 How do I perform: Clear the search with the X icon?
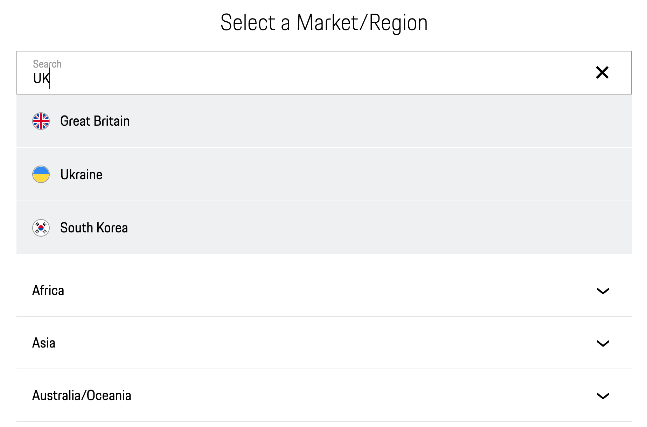coord(602,72)
